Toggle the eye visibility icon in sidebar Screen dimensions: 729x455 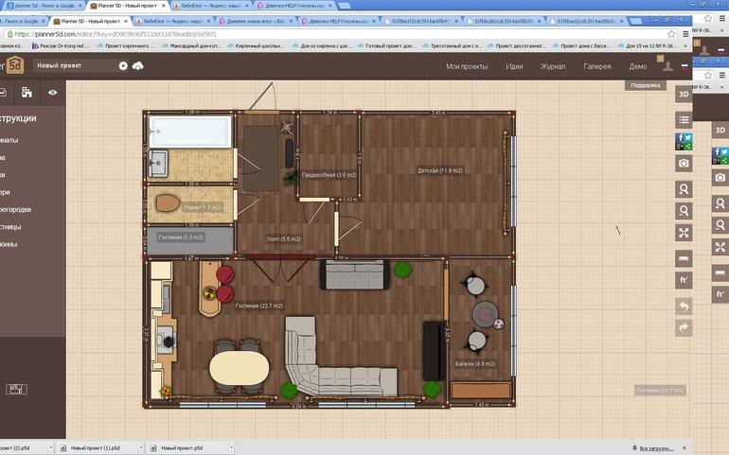tap(52, 93)
